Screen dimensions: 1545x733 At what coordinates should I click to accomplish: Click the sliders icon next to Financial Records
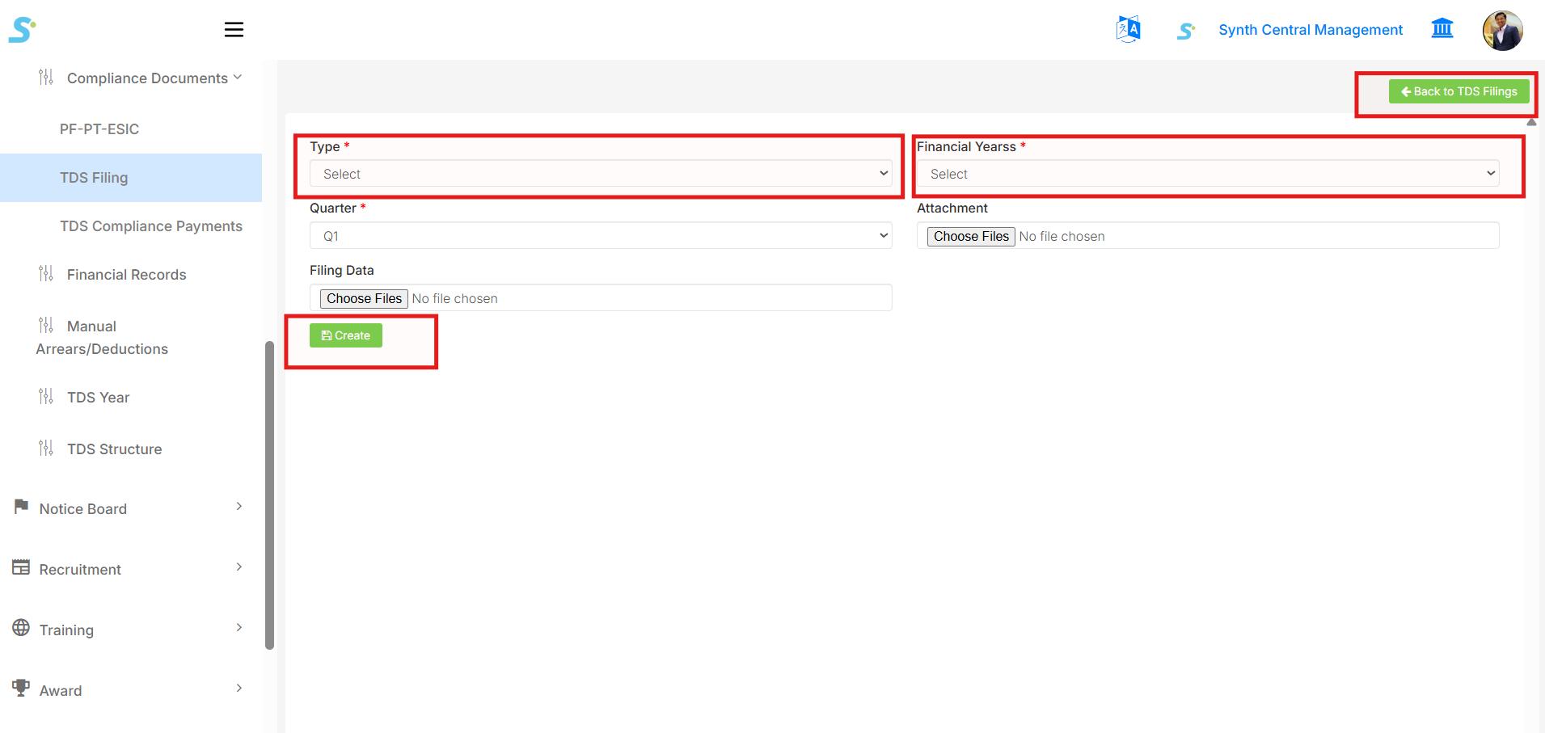(x=46, y=273)
